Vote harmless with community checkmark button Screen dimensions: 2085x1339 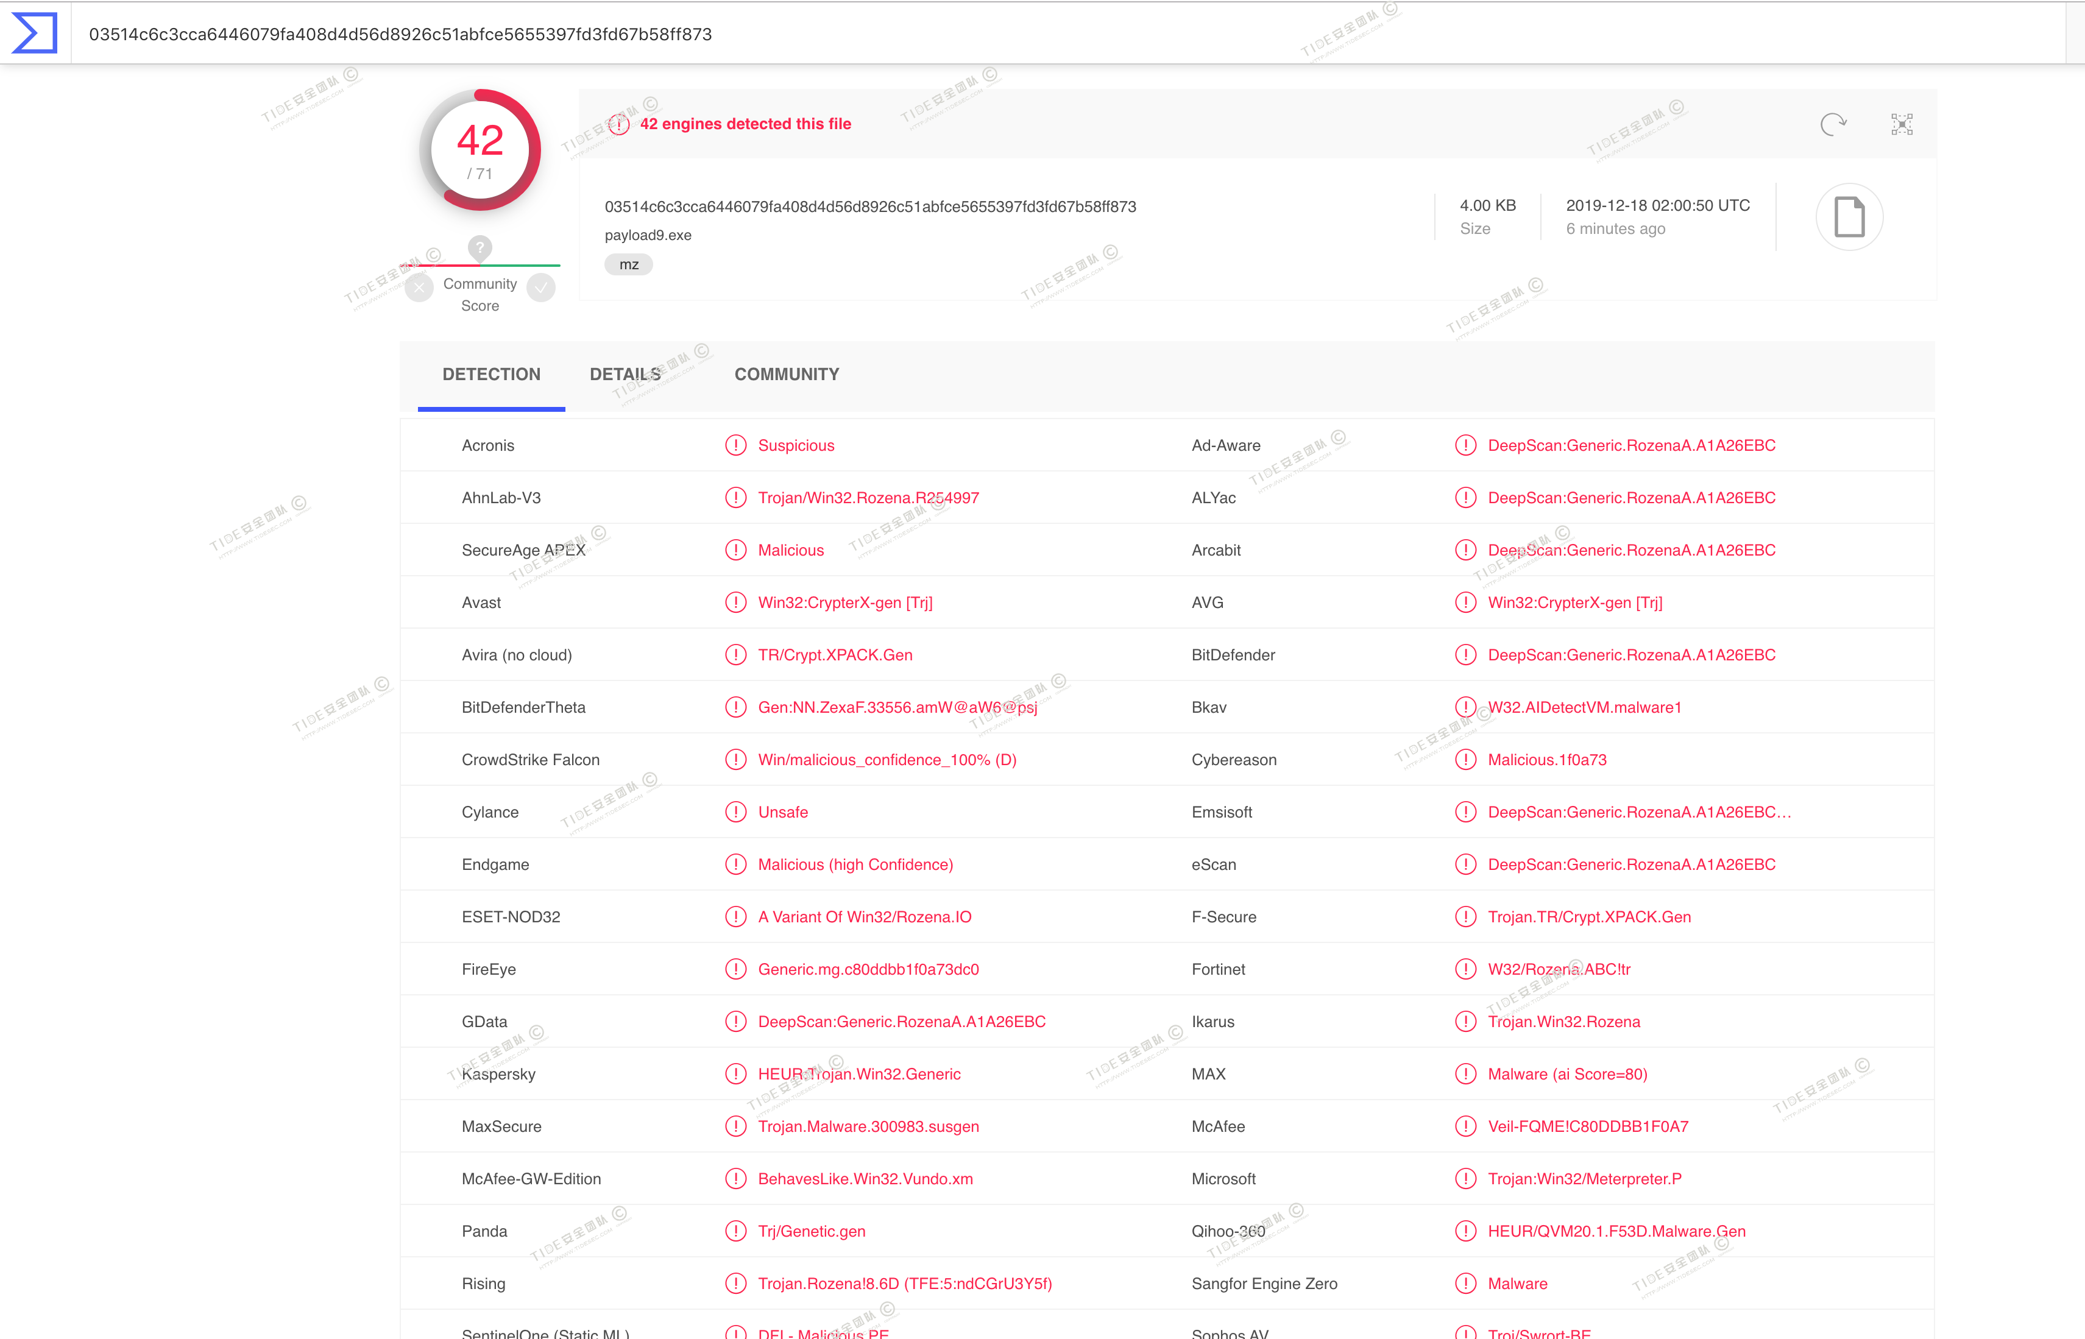pyautogui.click(x=541, y=287)
